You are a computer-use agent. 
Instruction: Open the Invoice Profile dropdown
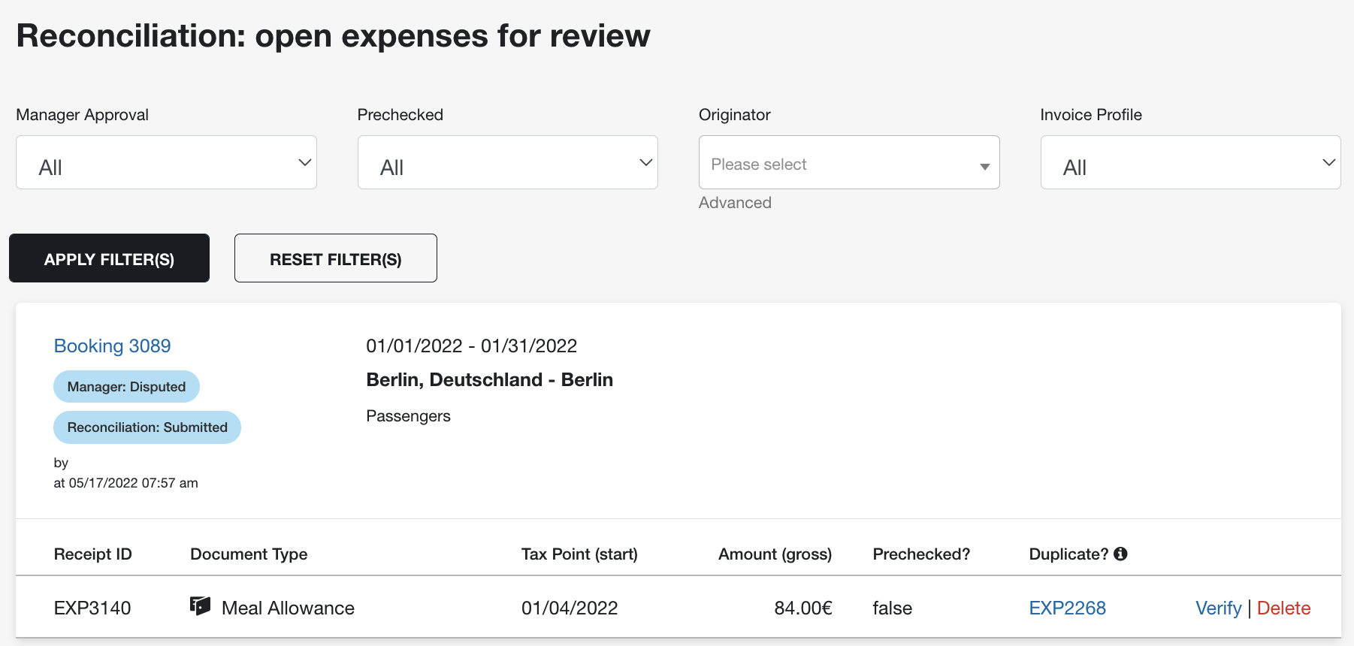click(x=1190, y=162)
